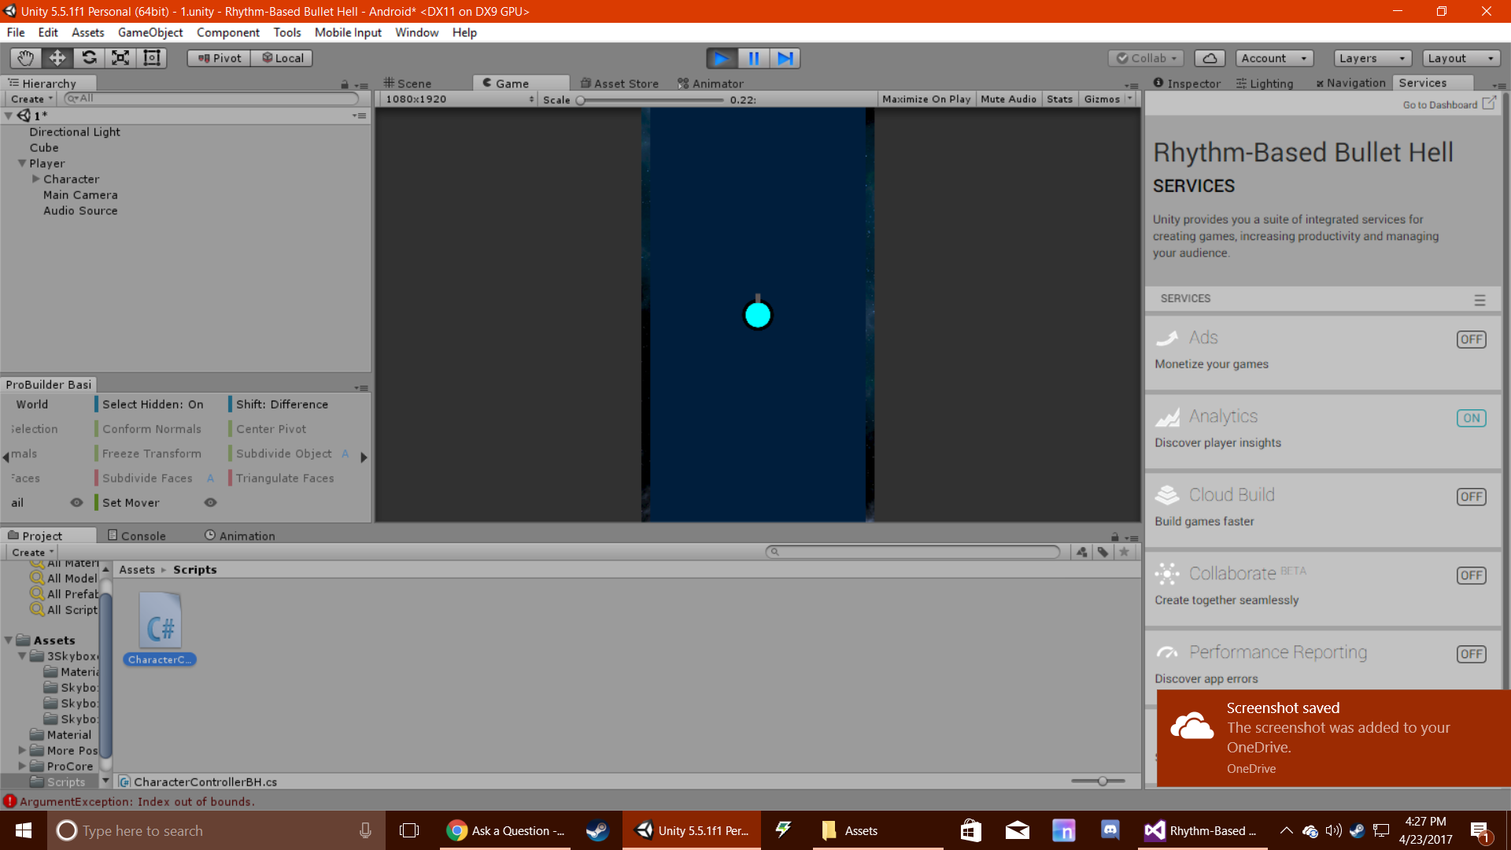Turn on Performance Reporting

(x=1471, y=654)
